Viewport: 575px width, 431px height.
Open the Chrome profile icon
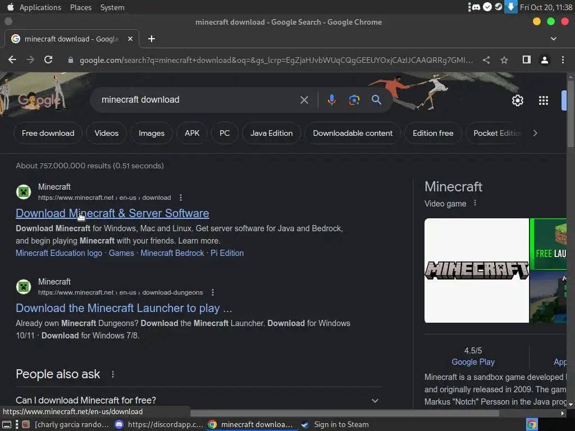(x=545, y=59)
